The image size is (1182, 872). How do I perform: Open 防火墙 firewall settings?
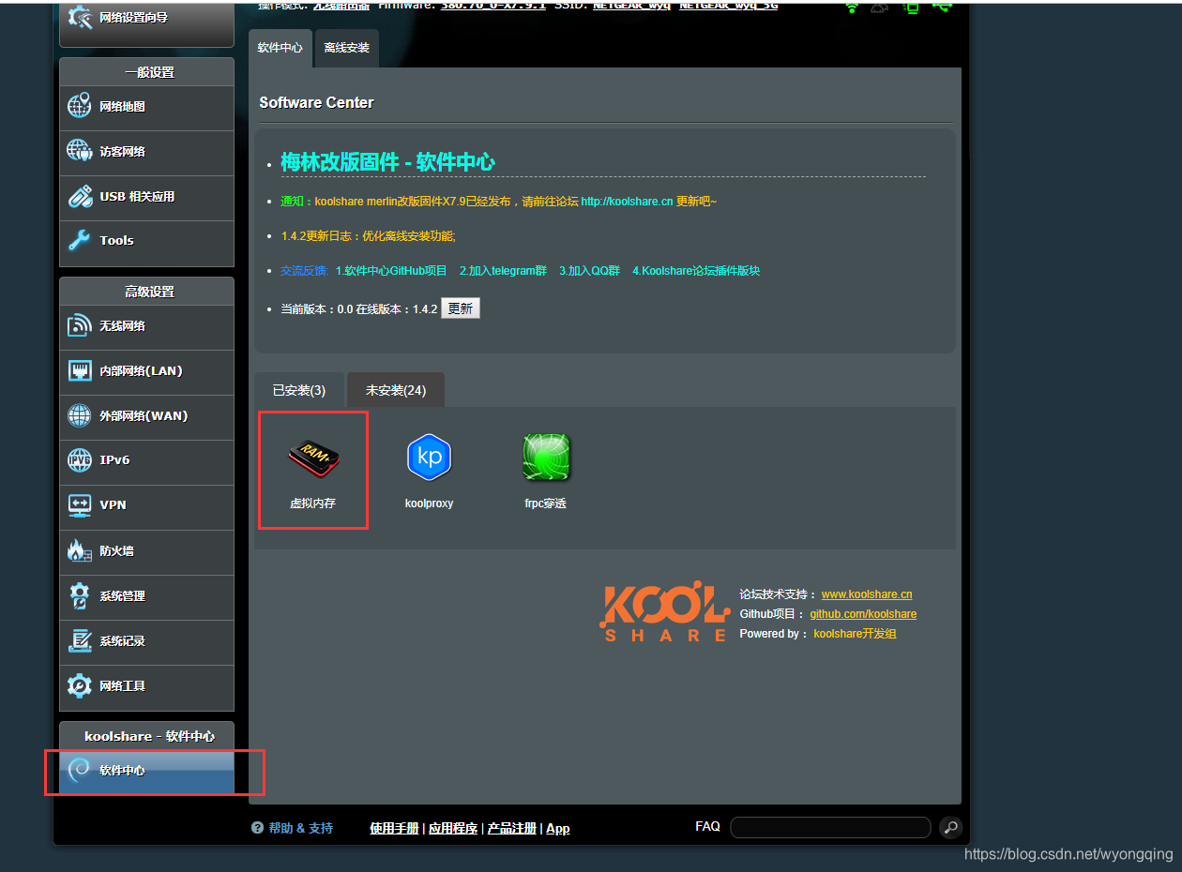coord(146,551)
